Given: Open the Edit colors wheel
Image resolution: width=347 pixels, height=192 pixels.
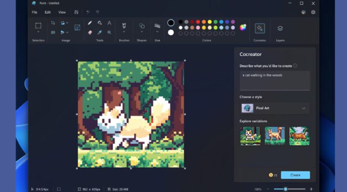Looking at the screenshot, I should point(243,27).
